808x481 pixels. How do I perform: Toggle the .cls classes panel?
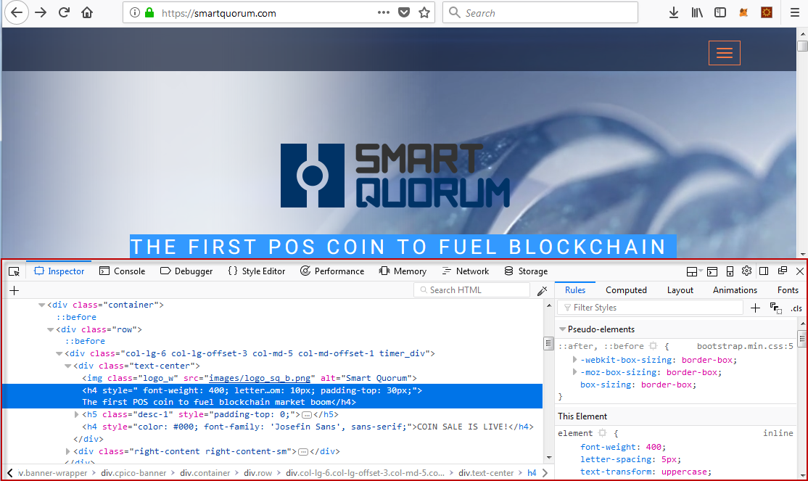tap(796, 308)
